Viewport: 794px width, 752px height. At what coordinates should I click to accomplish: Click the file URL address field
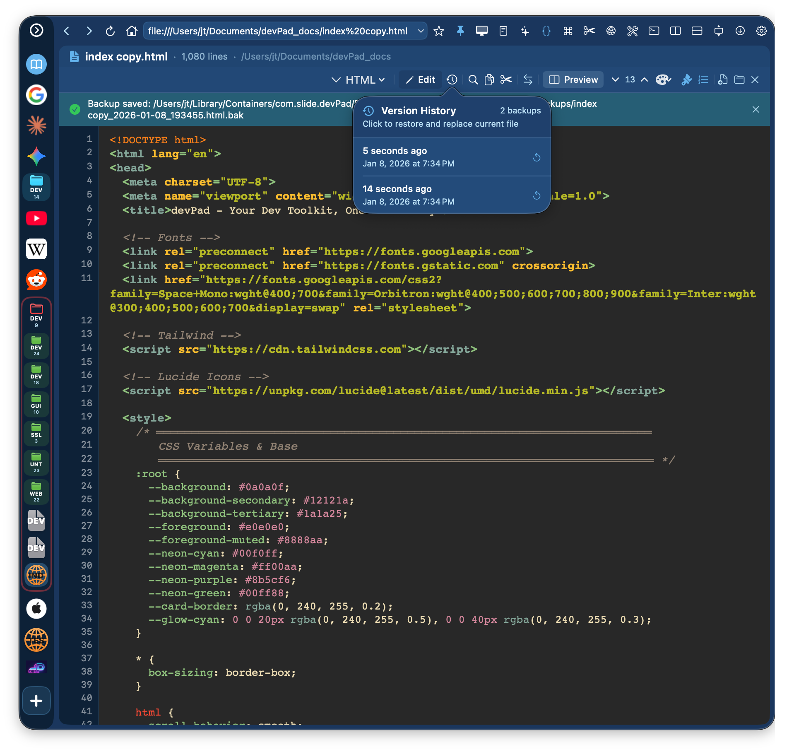point(277,31)
